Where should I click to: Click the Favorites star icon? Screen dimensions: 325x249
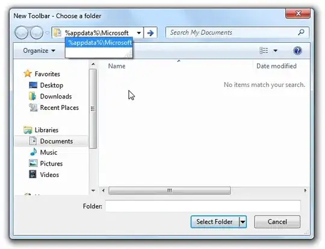click(x=28, y=74)
